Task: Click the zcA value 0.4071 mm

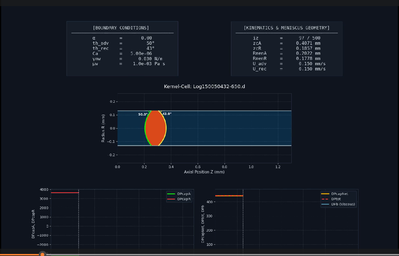Action: (308, 43)
